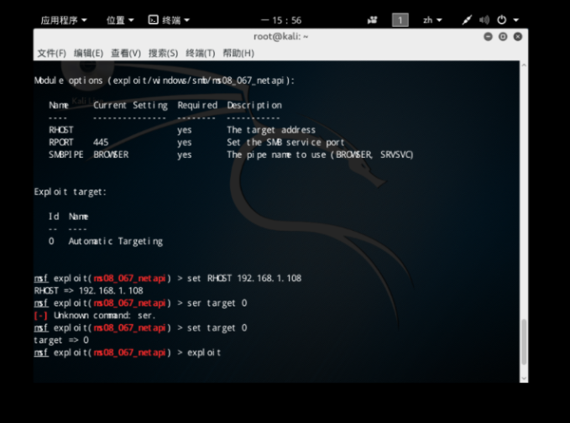Open the 帮助(H) menu
This screenshot has height=423, width=570.
(x=238, y=53)
